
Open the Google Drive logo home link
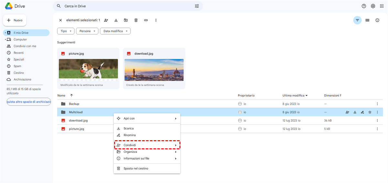point(15,6)
